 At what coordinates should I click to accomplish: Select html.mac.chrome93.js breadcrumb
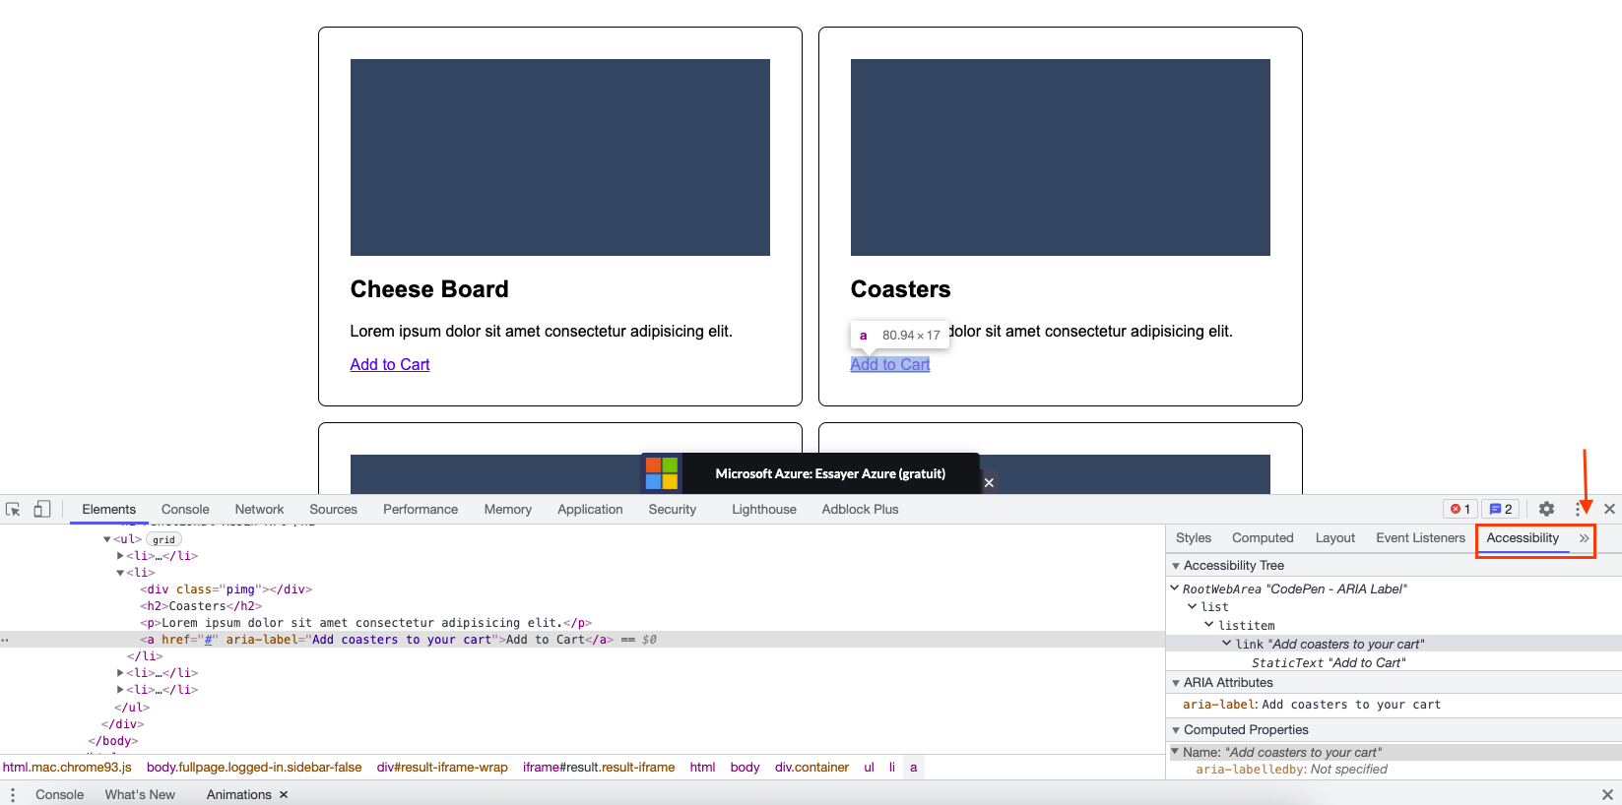[x=67, y=768]
